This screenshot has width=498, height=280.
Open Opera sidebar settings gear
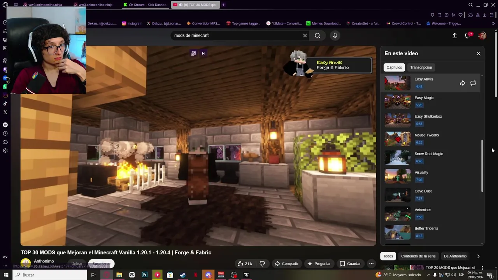5,150
